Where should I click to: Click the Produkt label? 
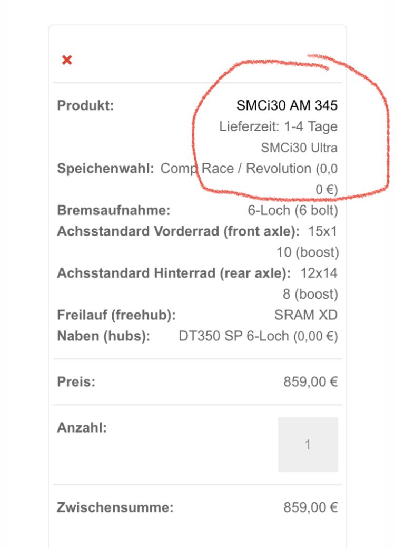tap(85, 105)
